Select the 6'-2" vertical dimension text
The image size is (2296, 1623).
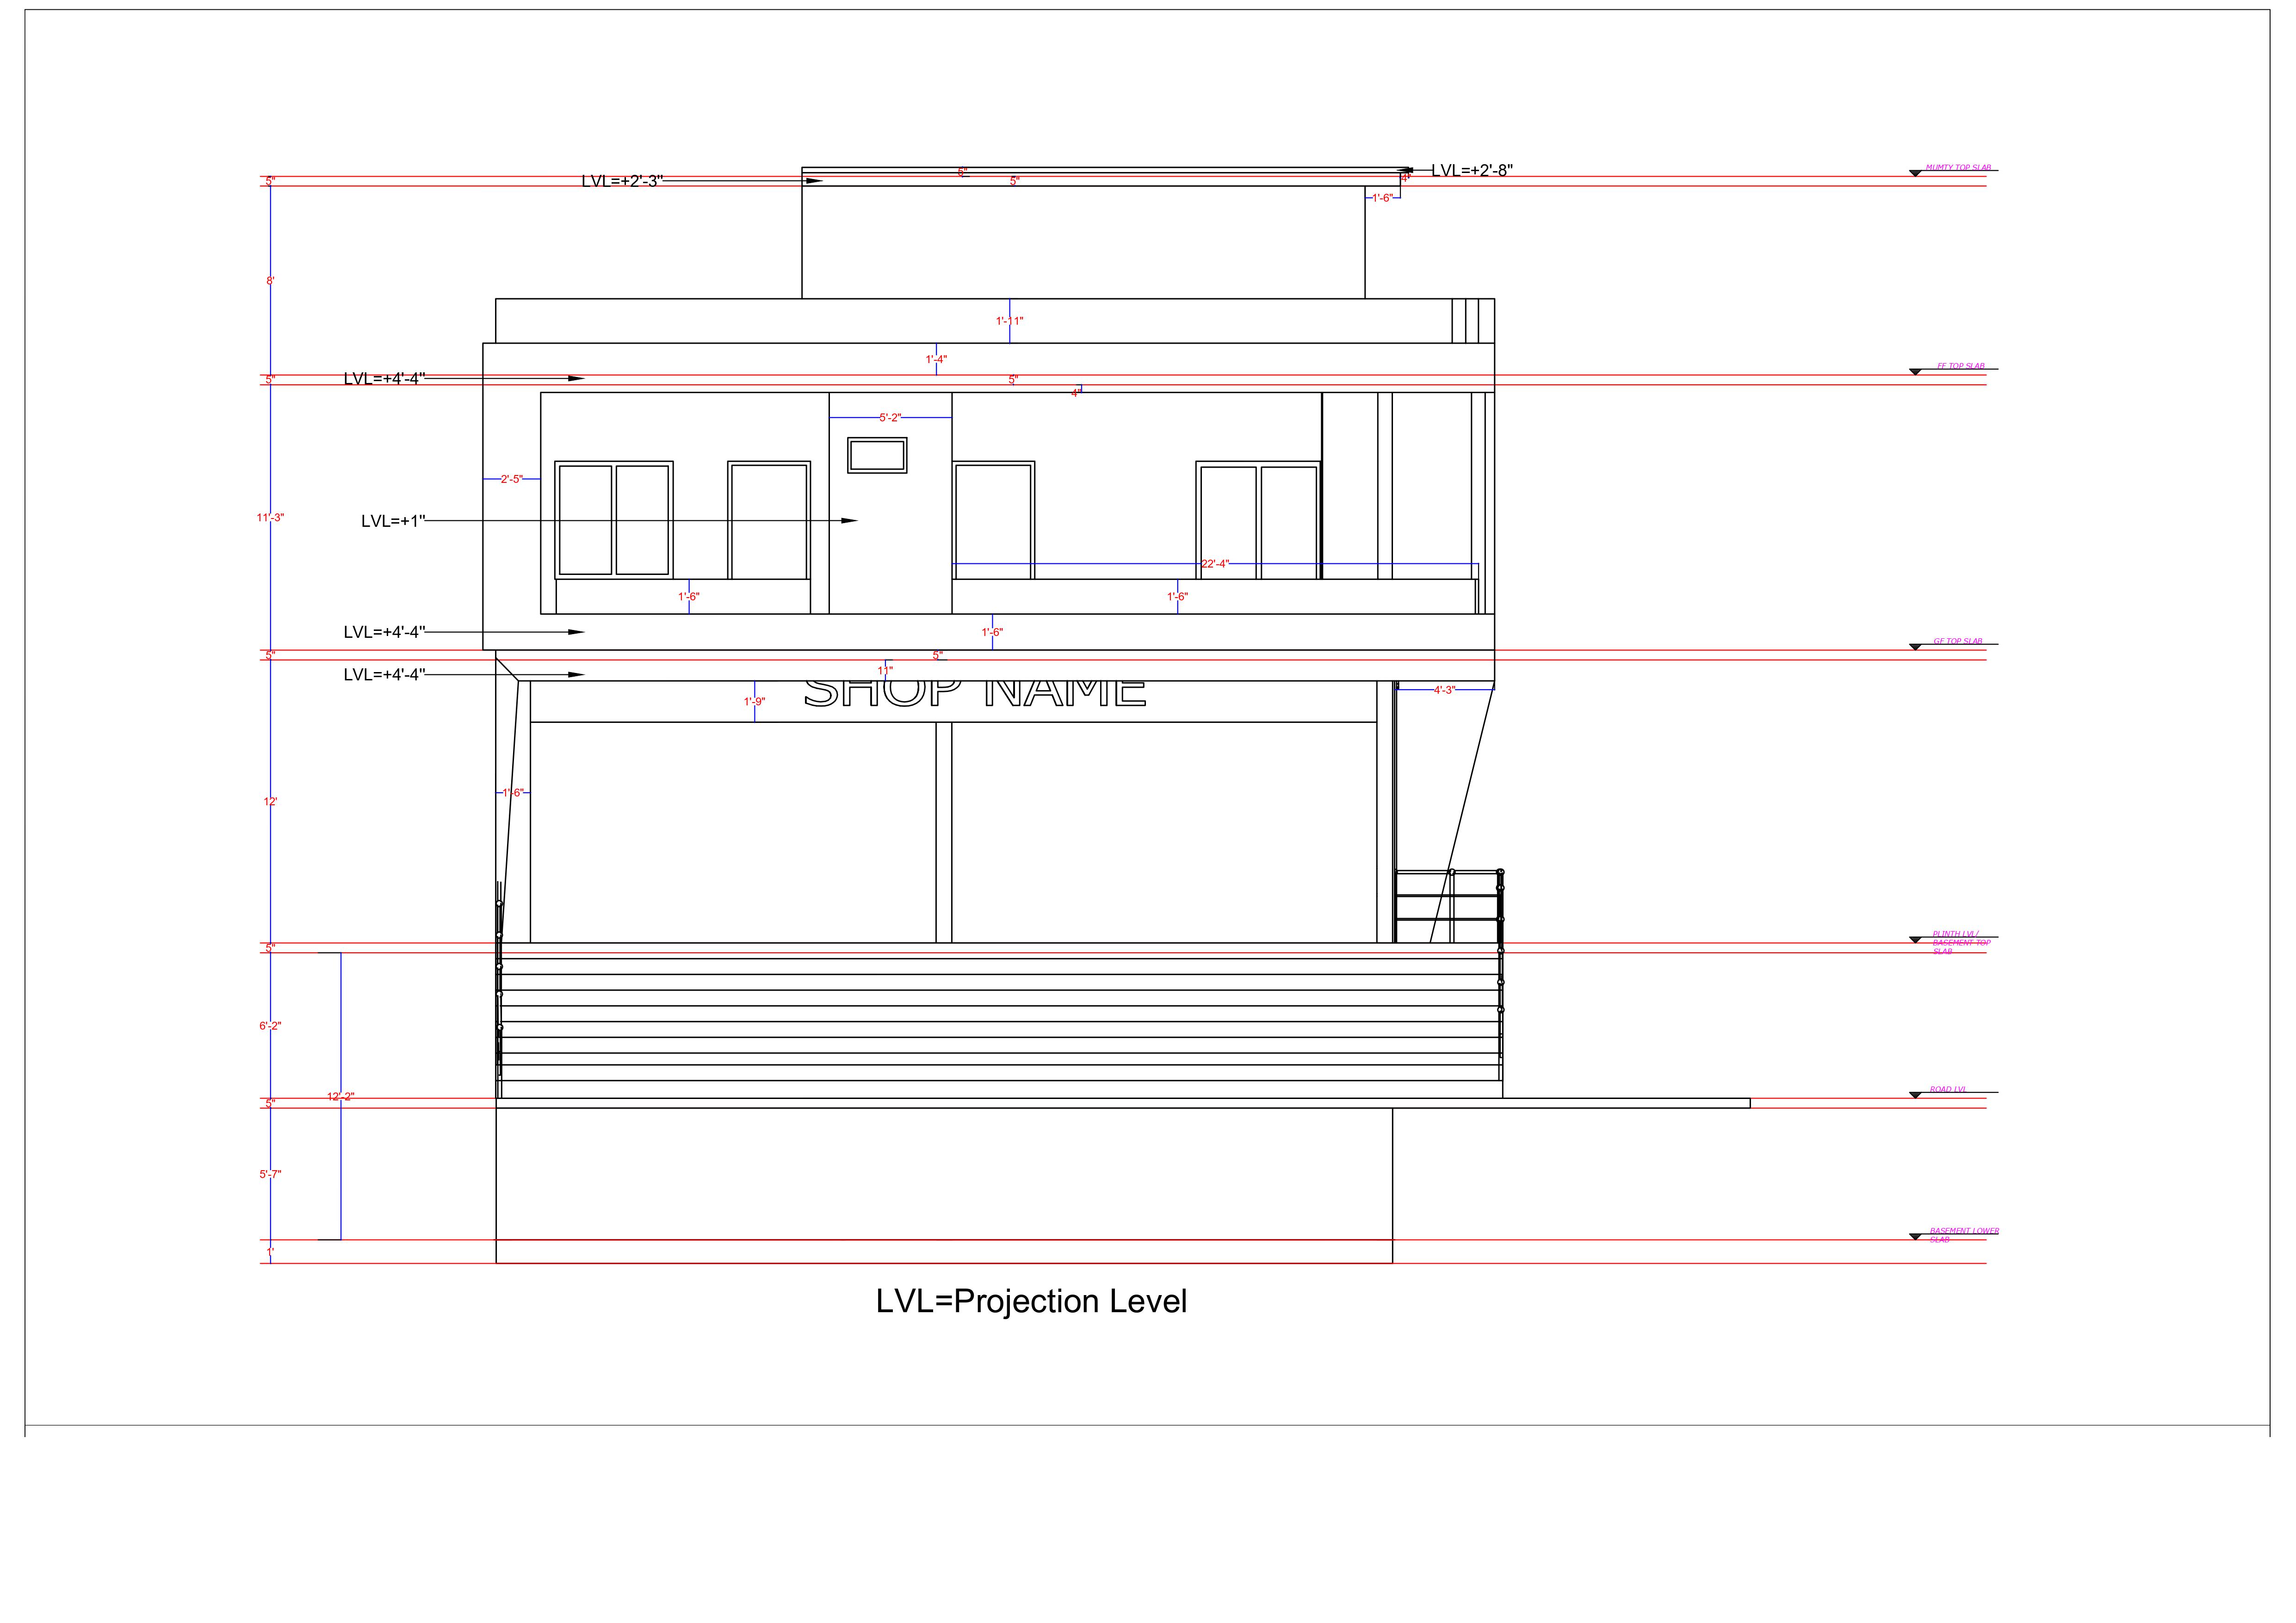(x=270, y=1026)
